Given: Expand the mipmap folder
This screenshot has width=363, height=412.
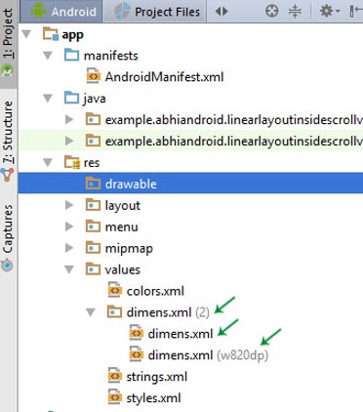Looking at the screenshot, I should tap(69, 248).
